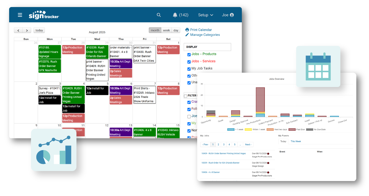Select page 5 in My Jobs pagination
The width and height of the screenshot is (369, 196).
click(235, 145)
